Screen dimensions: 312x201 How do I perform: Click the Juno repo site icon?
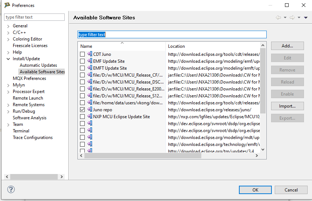coord(90,109)
